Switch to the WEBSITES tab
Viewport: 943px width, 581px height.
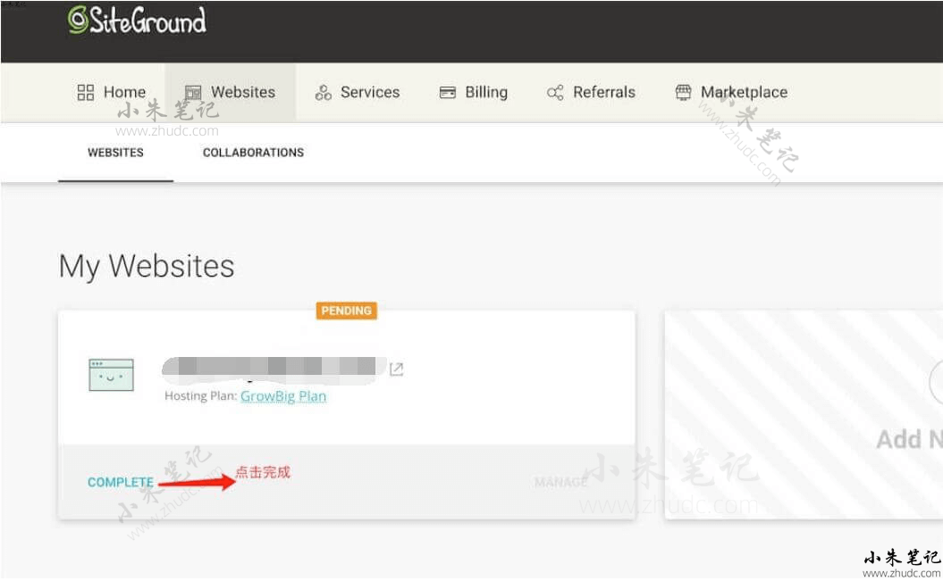(x=115, y=153)
